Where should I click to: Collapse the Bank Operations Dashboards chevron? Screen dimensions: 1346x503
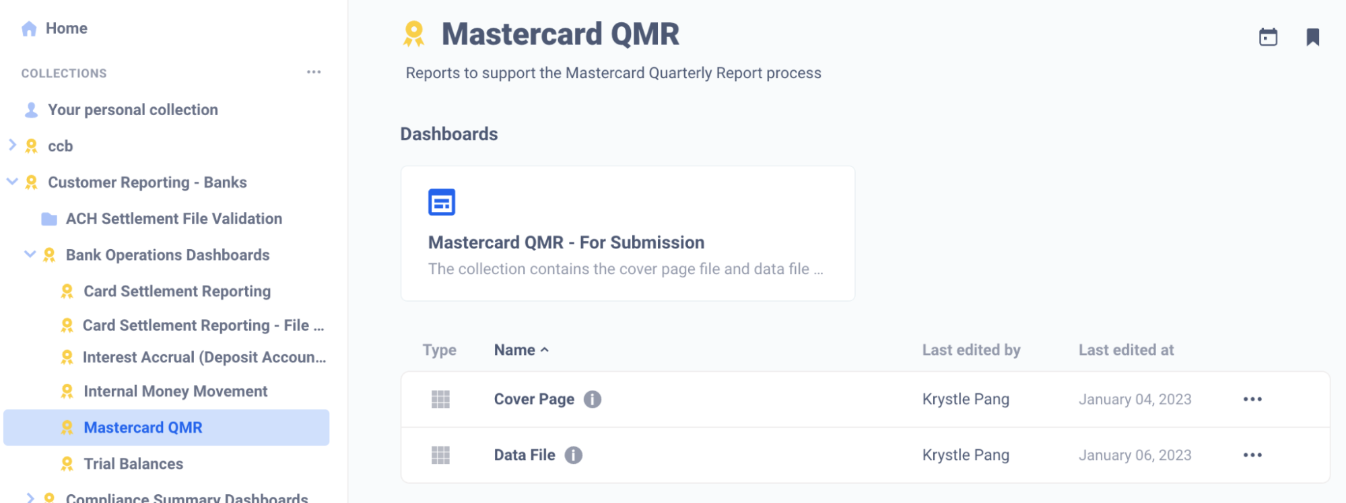tap(30, 254)
